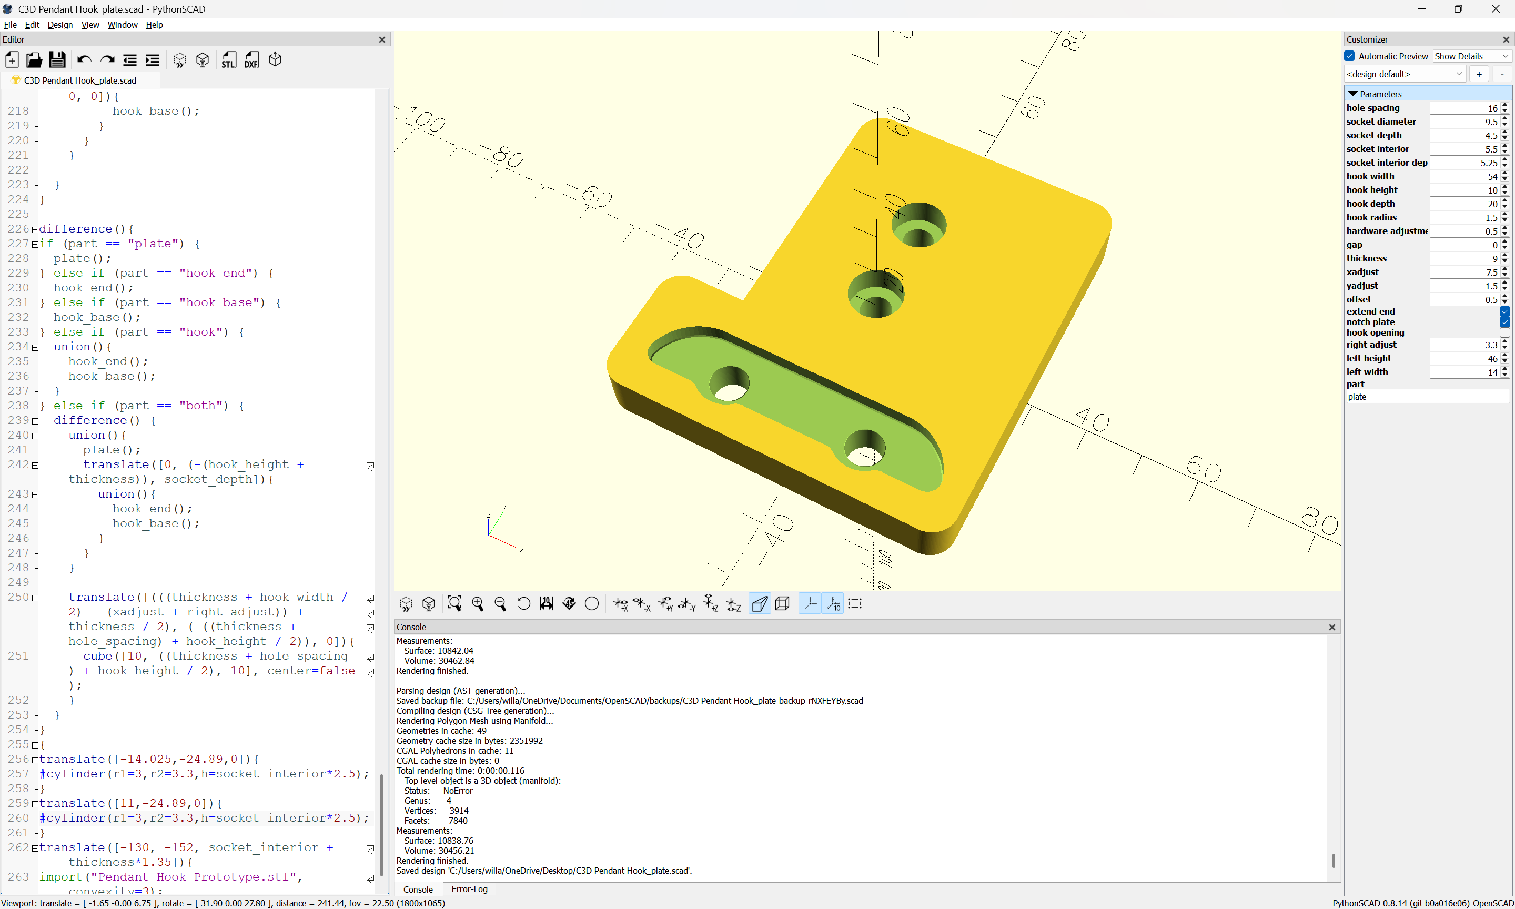The image size is (1515, 909).
Task: Reset the 3D view with circular arrow
Action: pyautogui.click(x=523, y=604)
